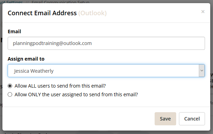Click empty footer area left of Save
The width and height of the screenshot is (213, 134).
[79, 119]
